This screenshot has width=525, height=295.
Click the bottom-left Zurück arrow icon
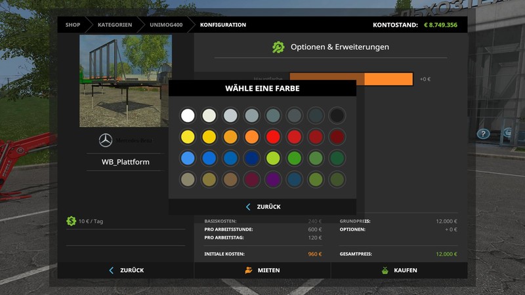coord(111,270)
